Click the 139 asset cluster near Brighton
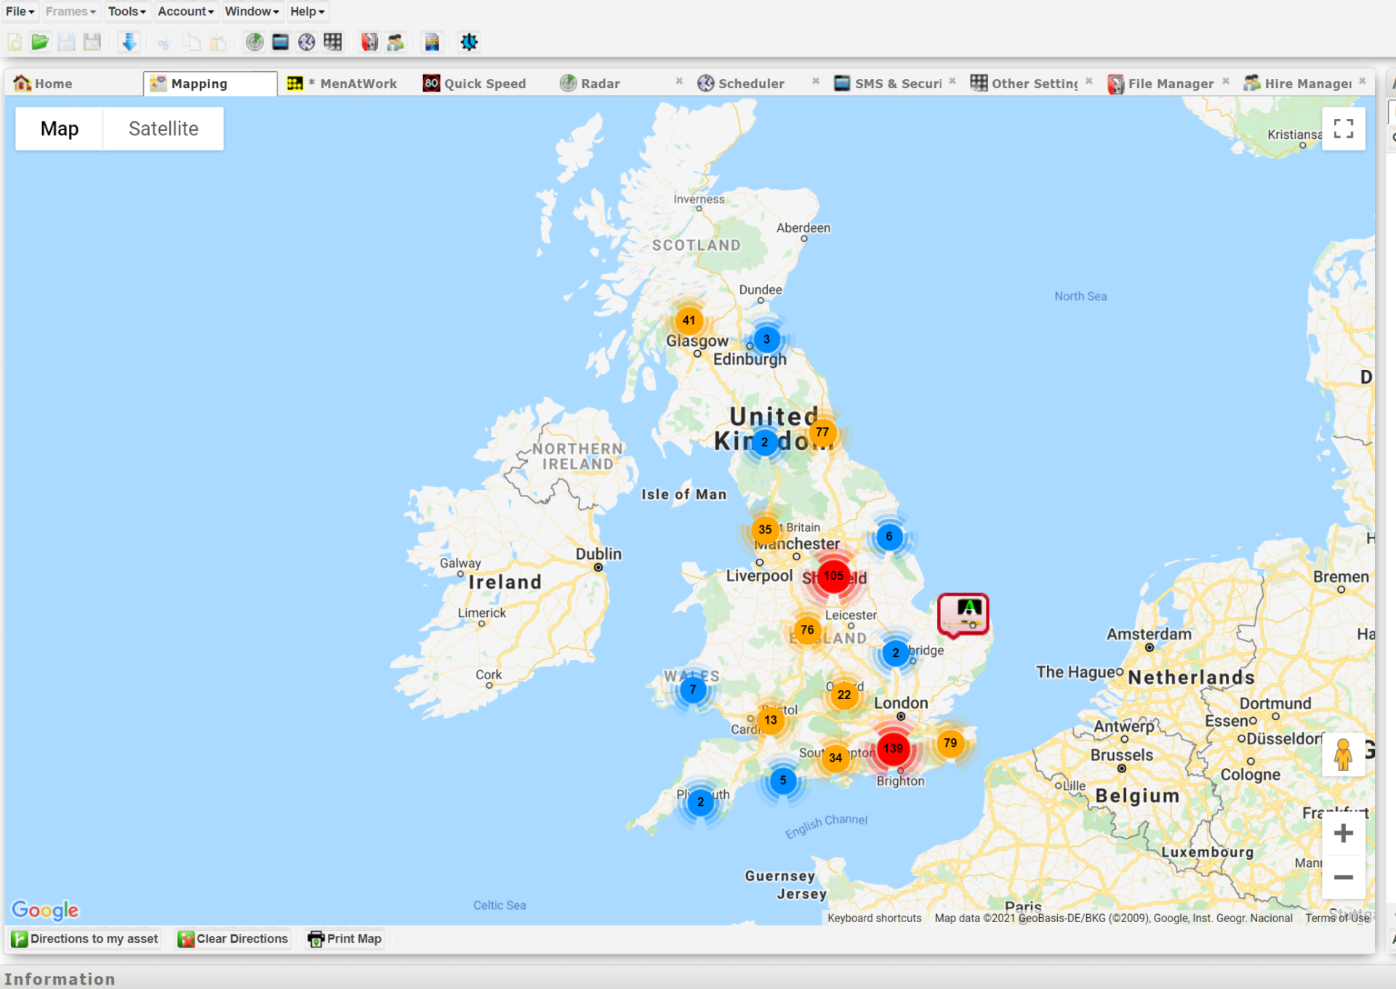 [893, 748]
